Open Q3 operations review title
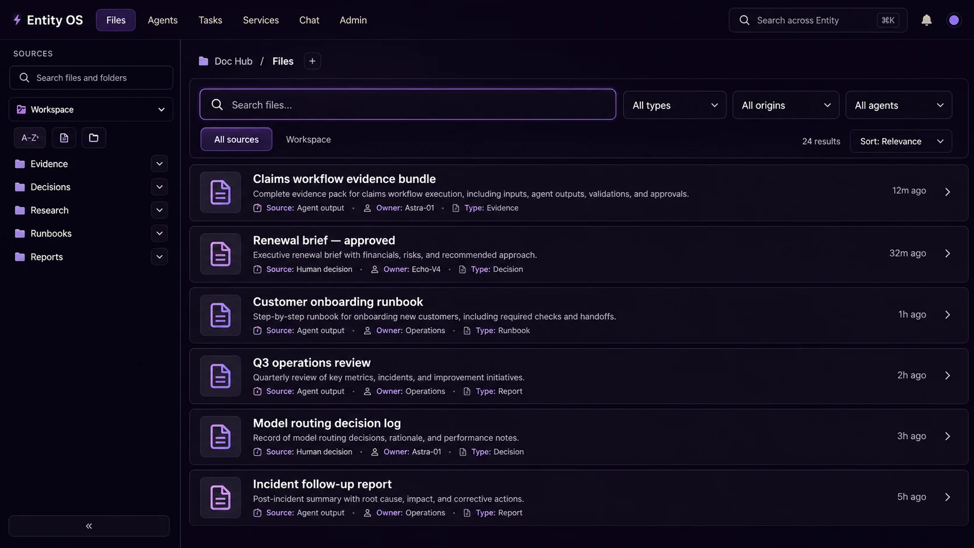Screen dimensions: 974x548 [312, 363]
